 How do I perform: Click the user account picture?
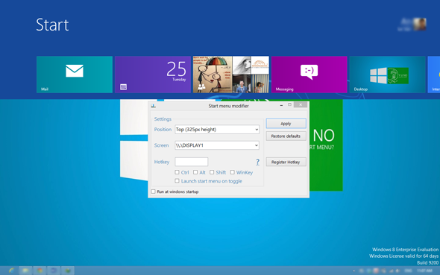click(420, 24)
